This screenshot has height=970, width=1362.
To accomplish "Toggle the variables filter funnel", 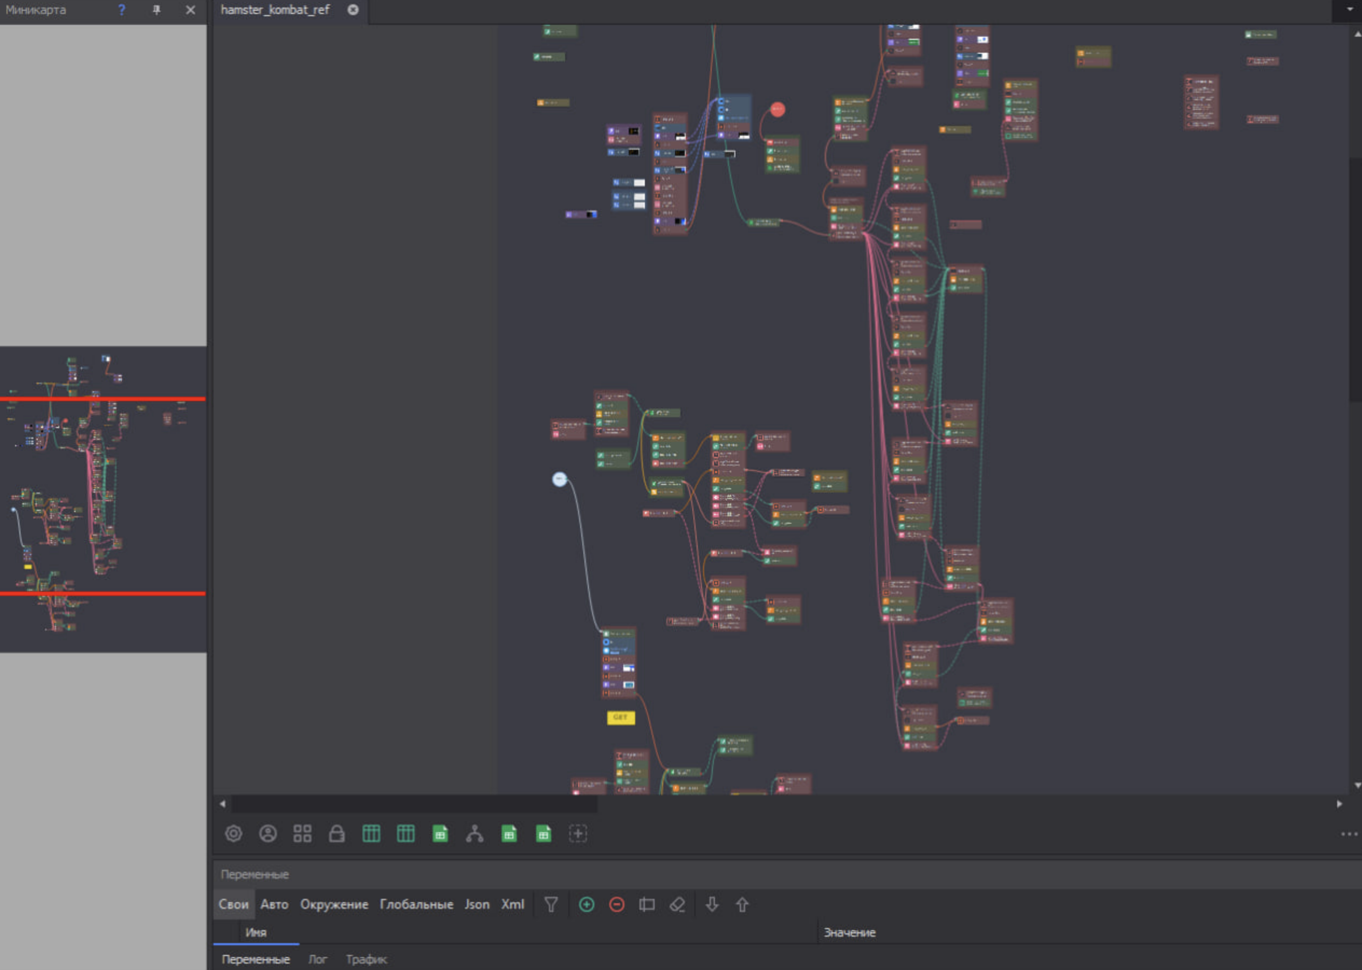I will click(551, 904).
